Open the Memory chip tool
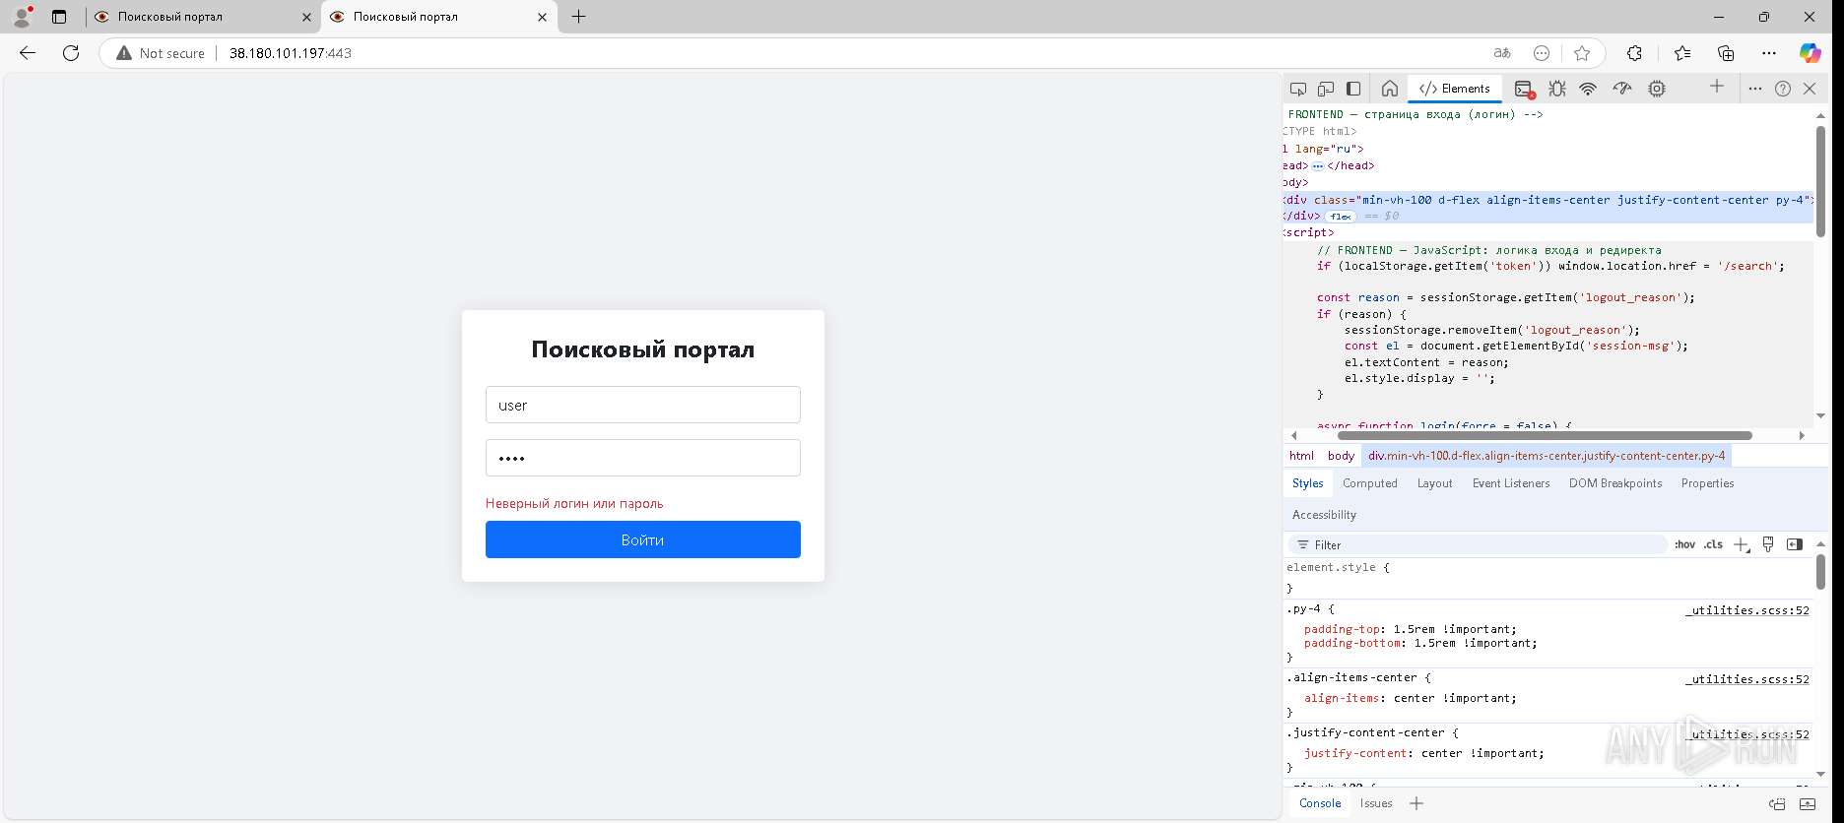 pyautogui.click(x=1657, y=89)
